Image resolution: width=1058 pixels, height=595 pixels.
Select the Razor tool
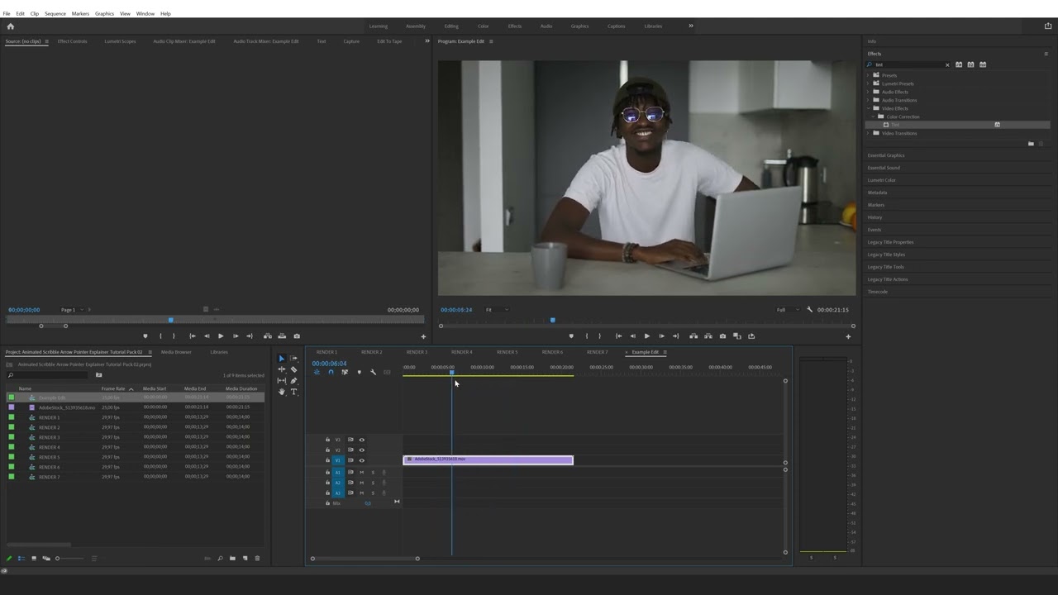pos(293,369)
